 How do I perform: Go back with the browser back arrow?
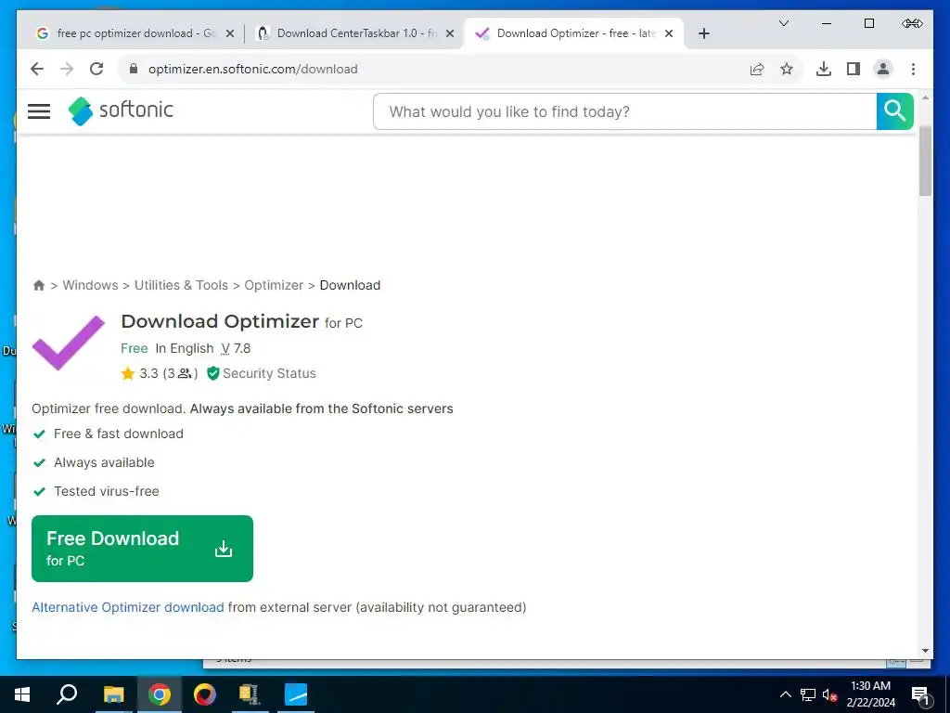pos(37,69)
